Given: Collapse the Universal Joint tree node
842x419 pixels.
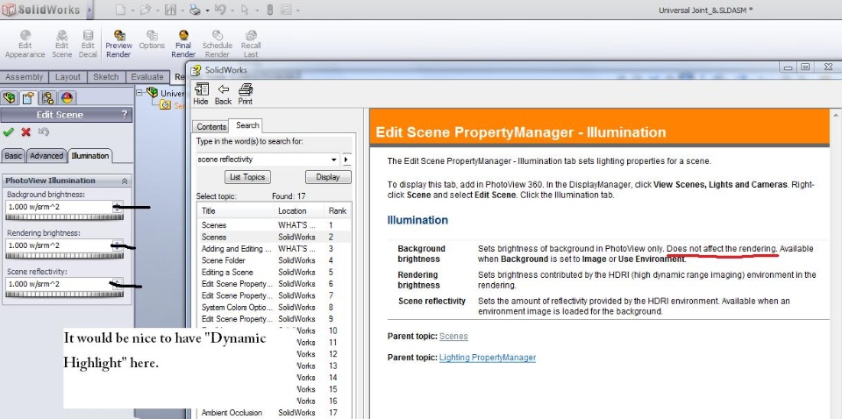Looking at the screenshot, I should (x=139, y=92).
